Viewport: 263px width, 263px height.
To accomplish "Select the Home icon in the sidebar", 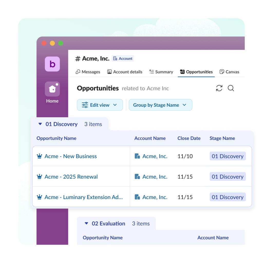I will 52,89.
